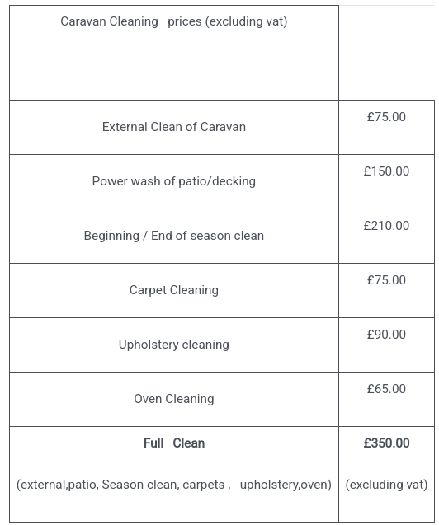Select the Beginning / End of season clean cell

click(174, 236)
